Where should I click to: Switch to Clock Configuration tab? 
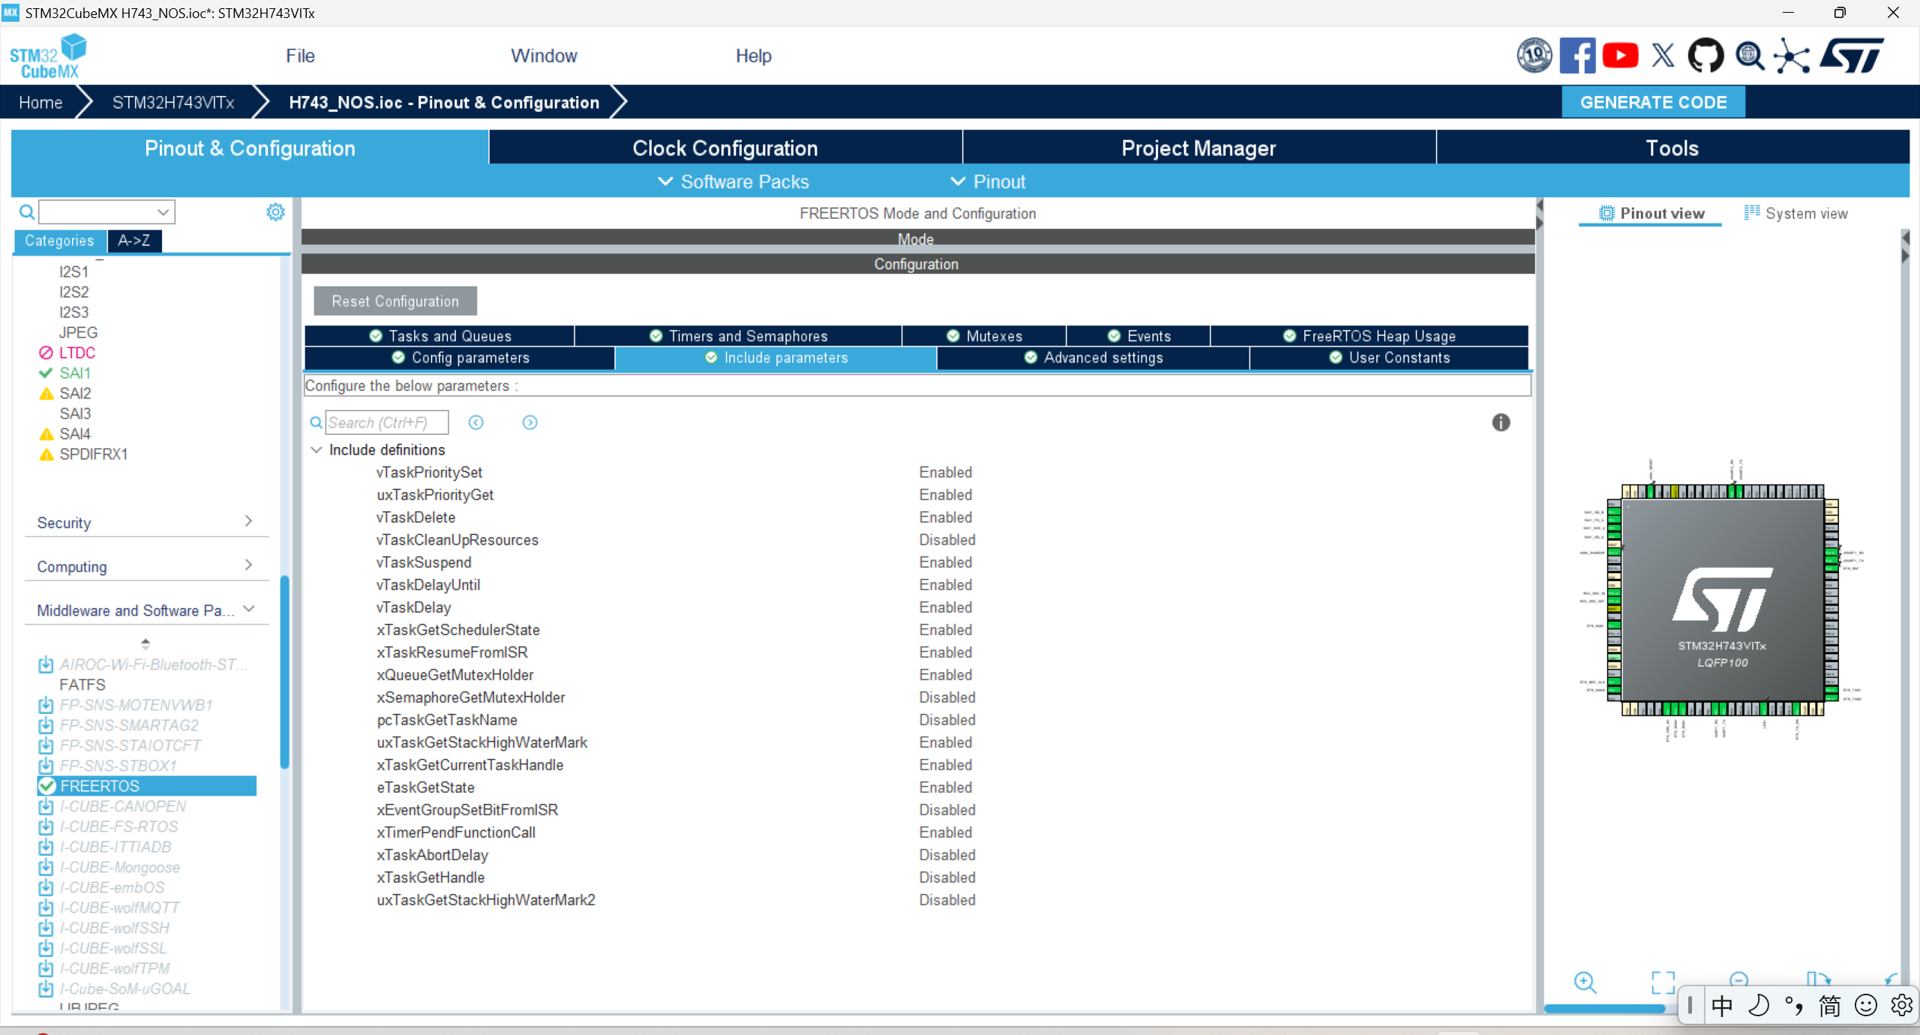(x=725, y=148)
